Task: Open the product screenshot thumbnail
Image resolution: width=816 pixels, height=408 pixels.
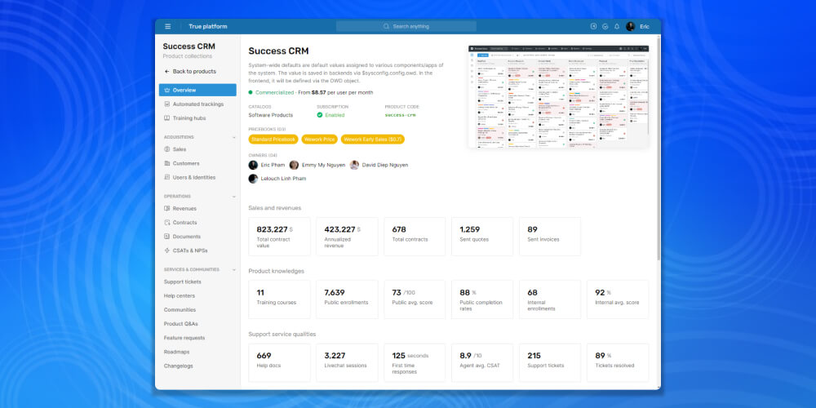Action: (x=558, y=96)
